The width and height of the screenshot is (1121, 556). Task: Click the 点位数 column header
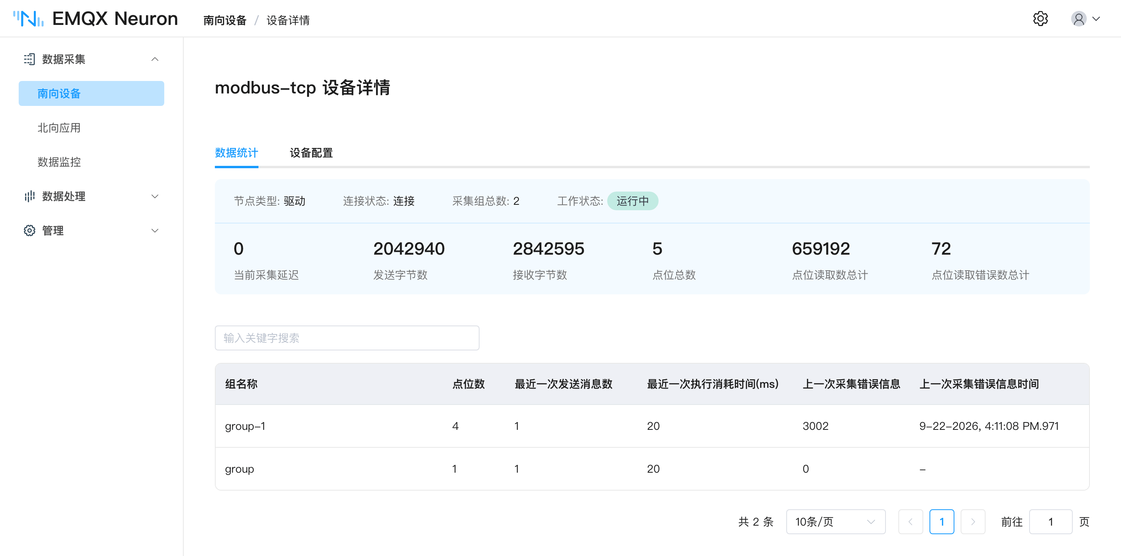click(468, 384)
